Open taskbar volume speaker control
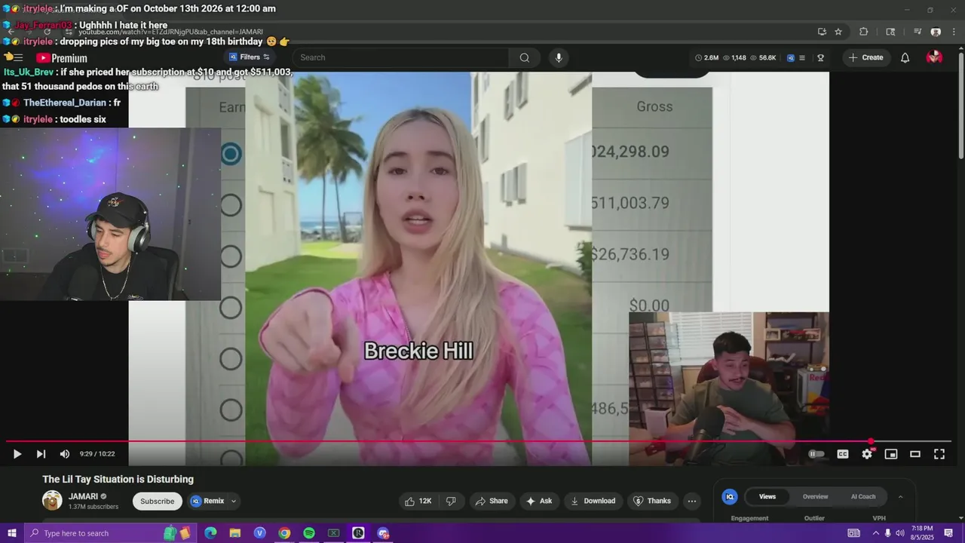The height and width of the screenshot is (543, 965). (x=900, y=533)
